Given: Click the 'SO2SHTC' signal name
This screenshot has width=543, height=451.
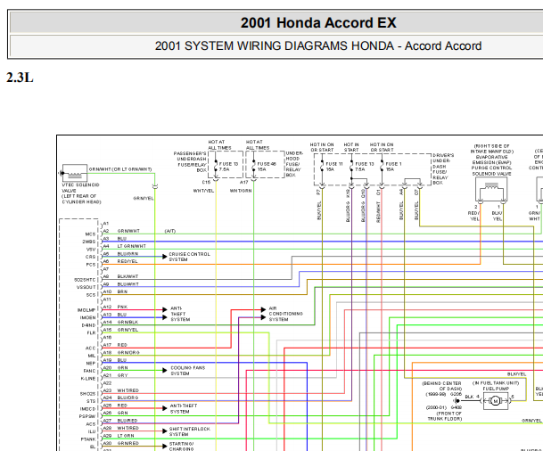Looking at the screenshot, I should pyautogui.click(x=85, y=280).
